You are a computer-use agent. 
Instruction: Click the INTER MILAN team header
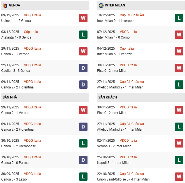pyautogui.click(x=115, y=5)
